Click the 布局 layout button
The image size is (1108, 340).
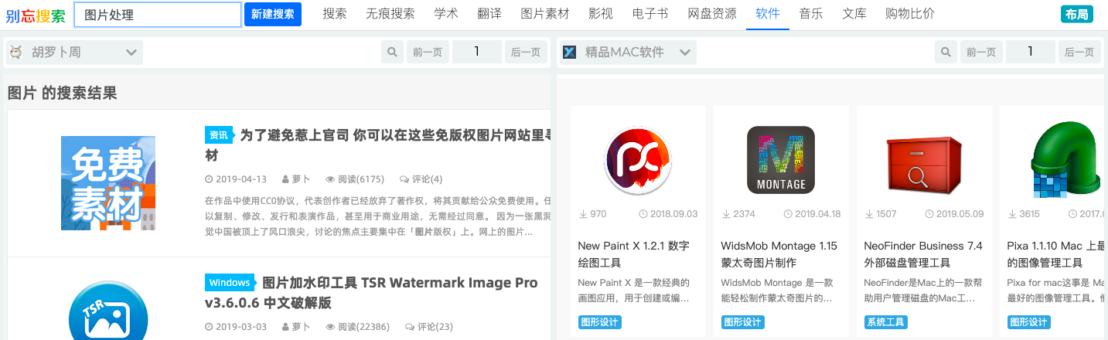[x=1077, y=14]
